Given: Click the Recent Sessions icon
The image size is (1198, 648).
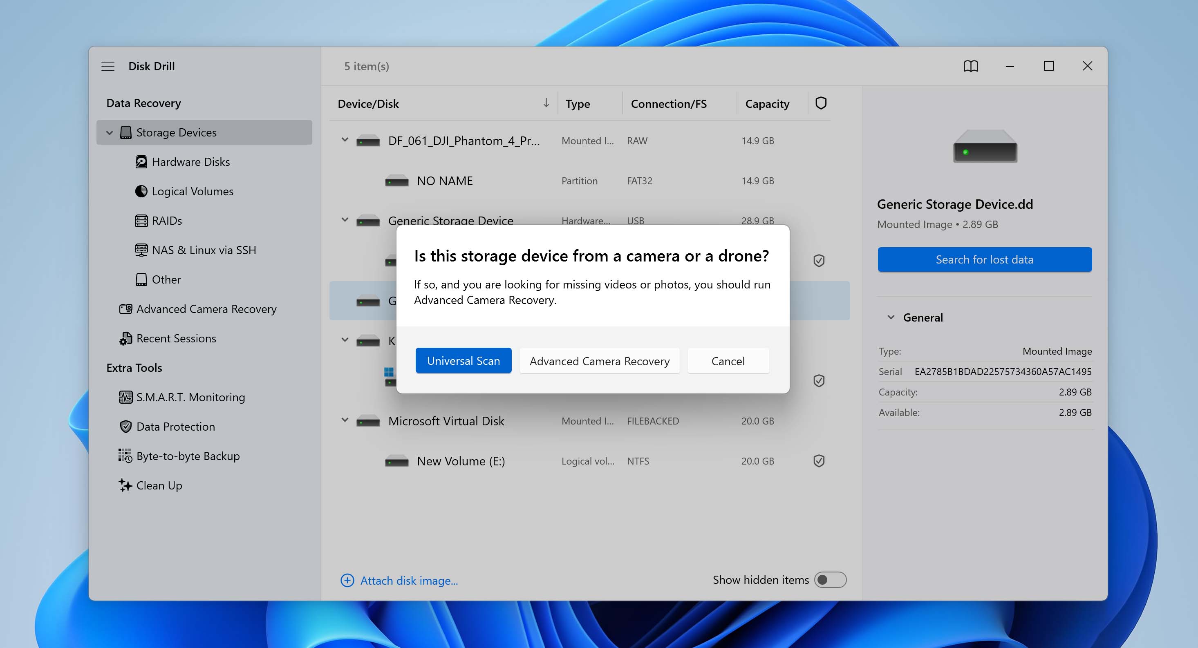Looking at the screenshot, I should pyautogui.click(x=125, y=338).
